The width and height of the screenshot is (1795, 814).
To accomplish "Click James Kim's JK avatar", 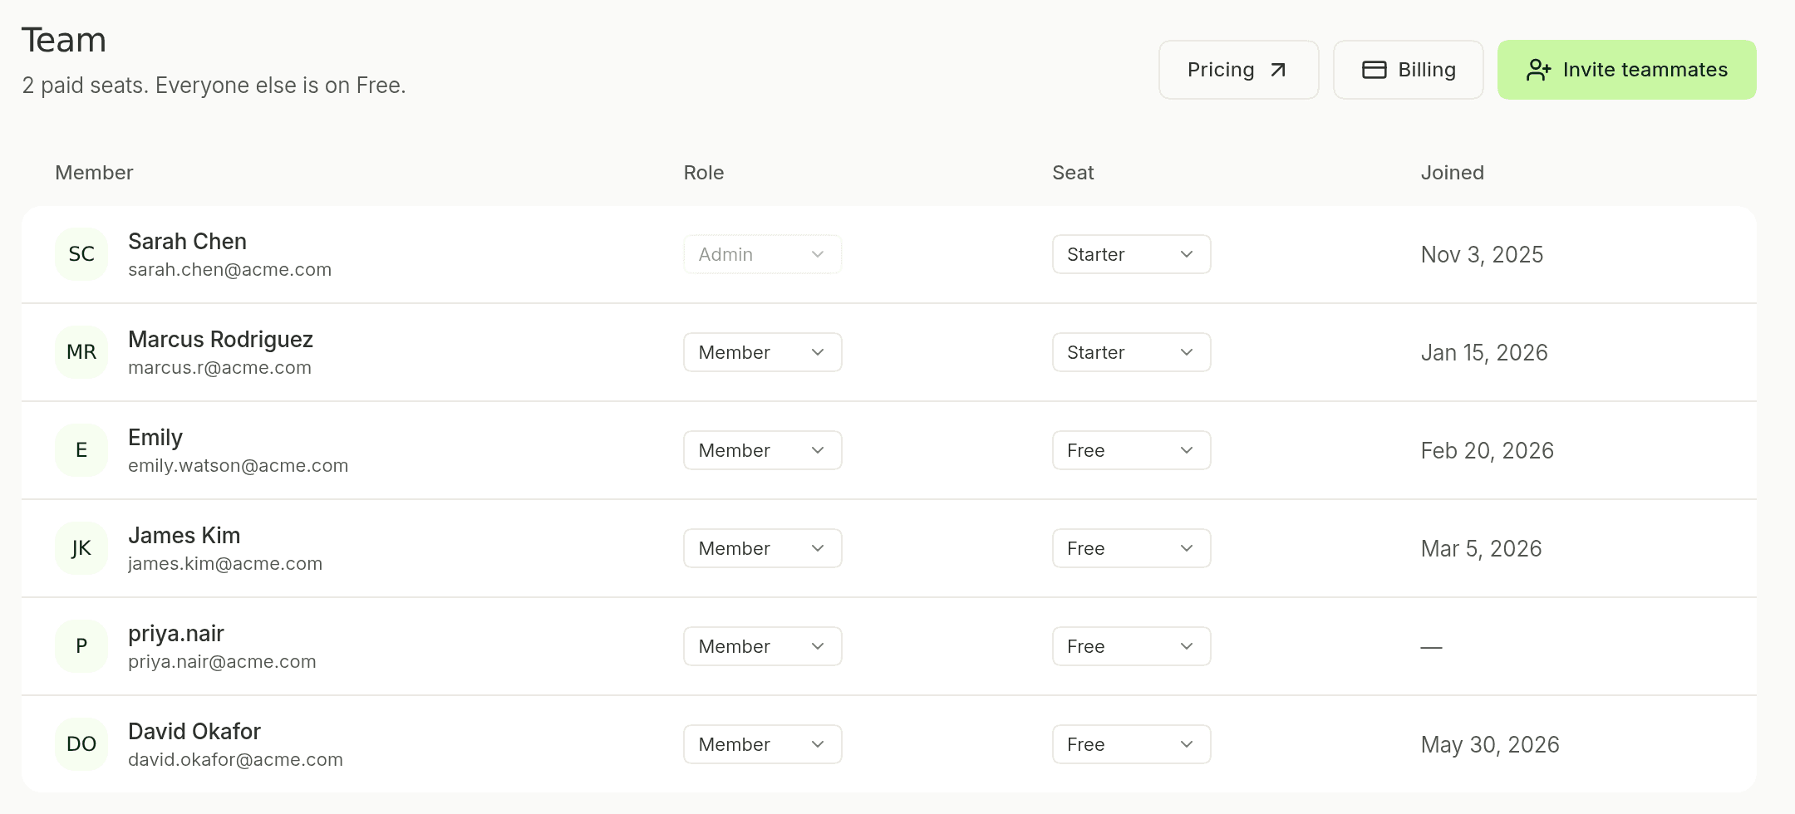I will click(x=81, y=548).
